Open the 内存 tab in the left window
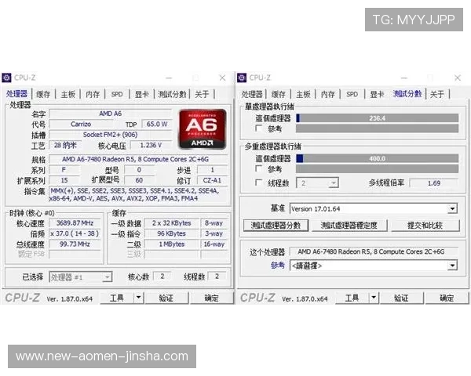The height and width of the screenshot is (376, 471). click(x=93, y=94)
